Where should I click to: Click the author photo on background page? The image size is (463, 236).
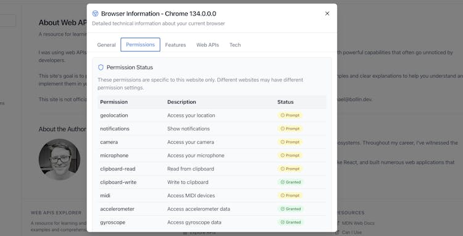click(59, 159)
